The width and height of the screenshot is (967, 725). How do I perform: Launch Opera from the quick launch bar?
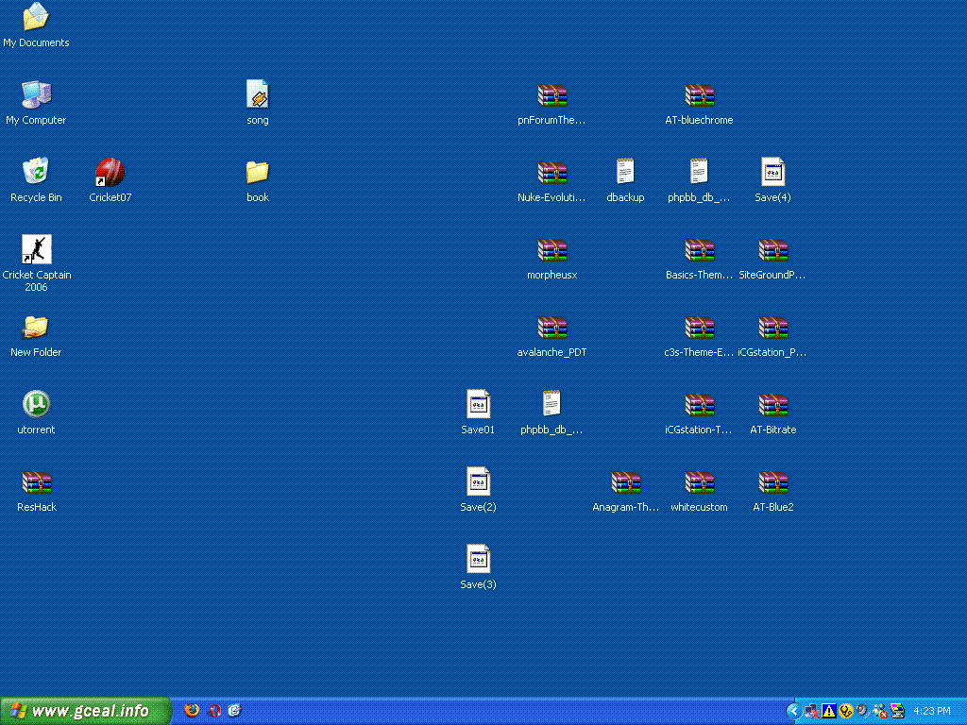tap(214, 711)
